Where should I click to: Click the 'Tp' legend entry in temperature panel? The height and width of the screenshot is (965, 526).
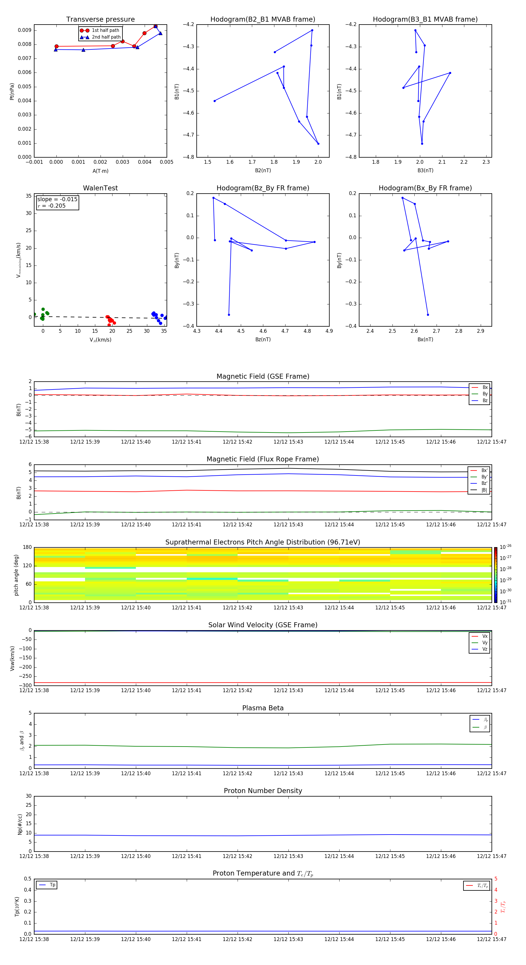[47, 885]
